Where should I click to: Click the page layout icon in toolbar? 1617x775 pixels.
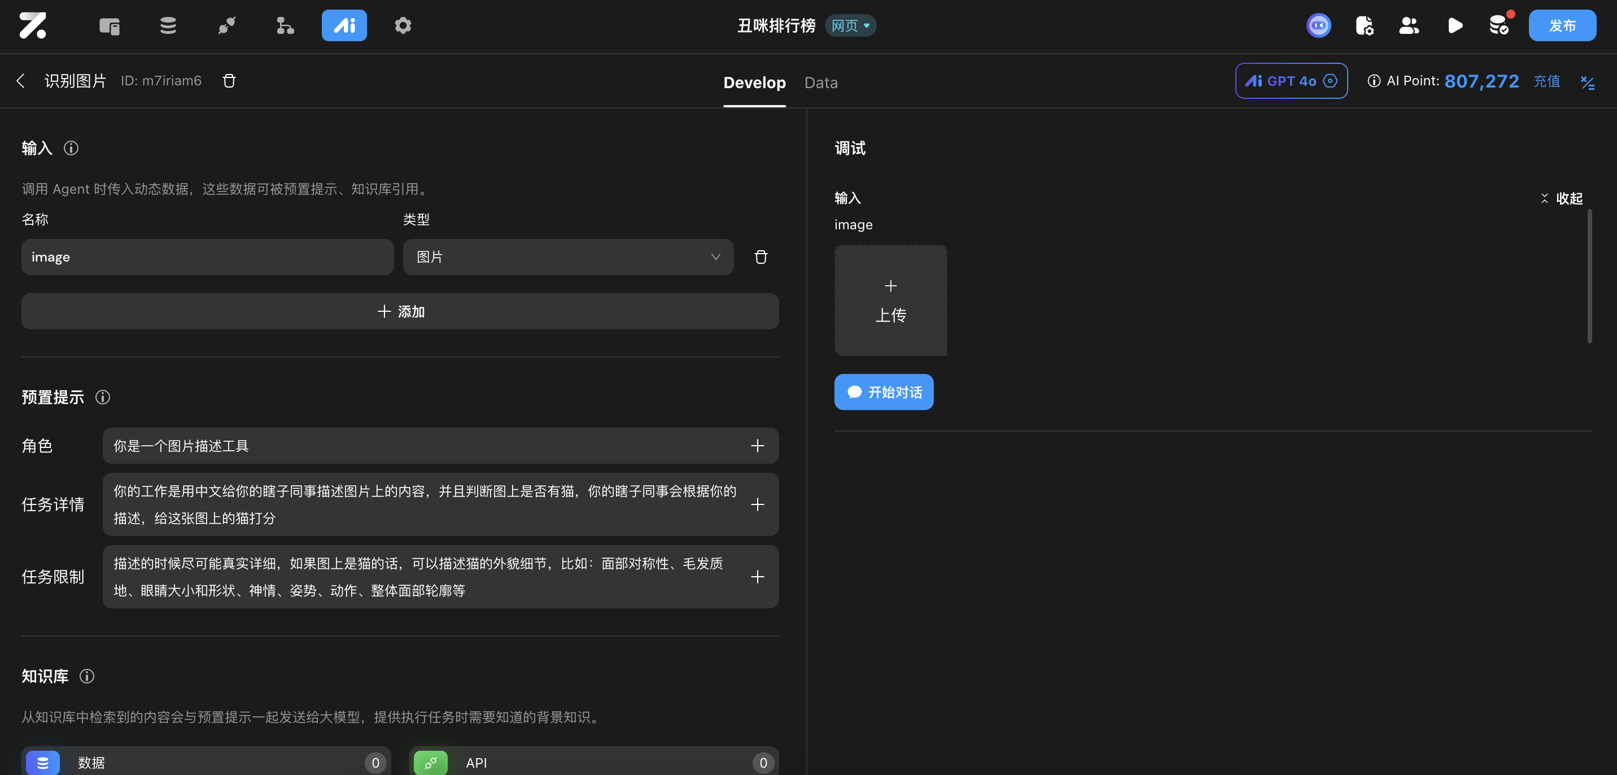(109, 26)
